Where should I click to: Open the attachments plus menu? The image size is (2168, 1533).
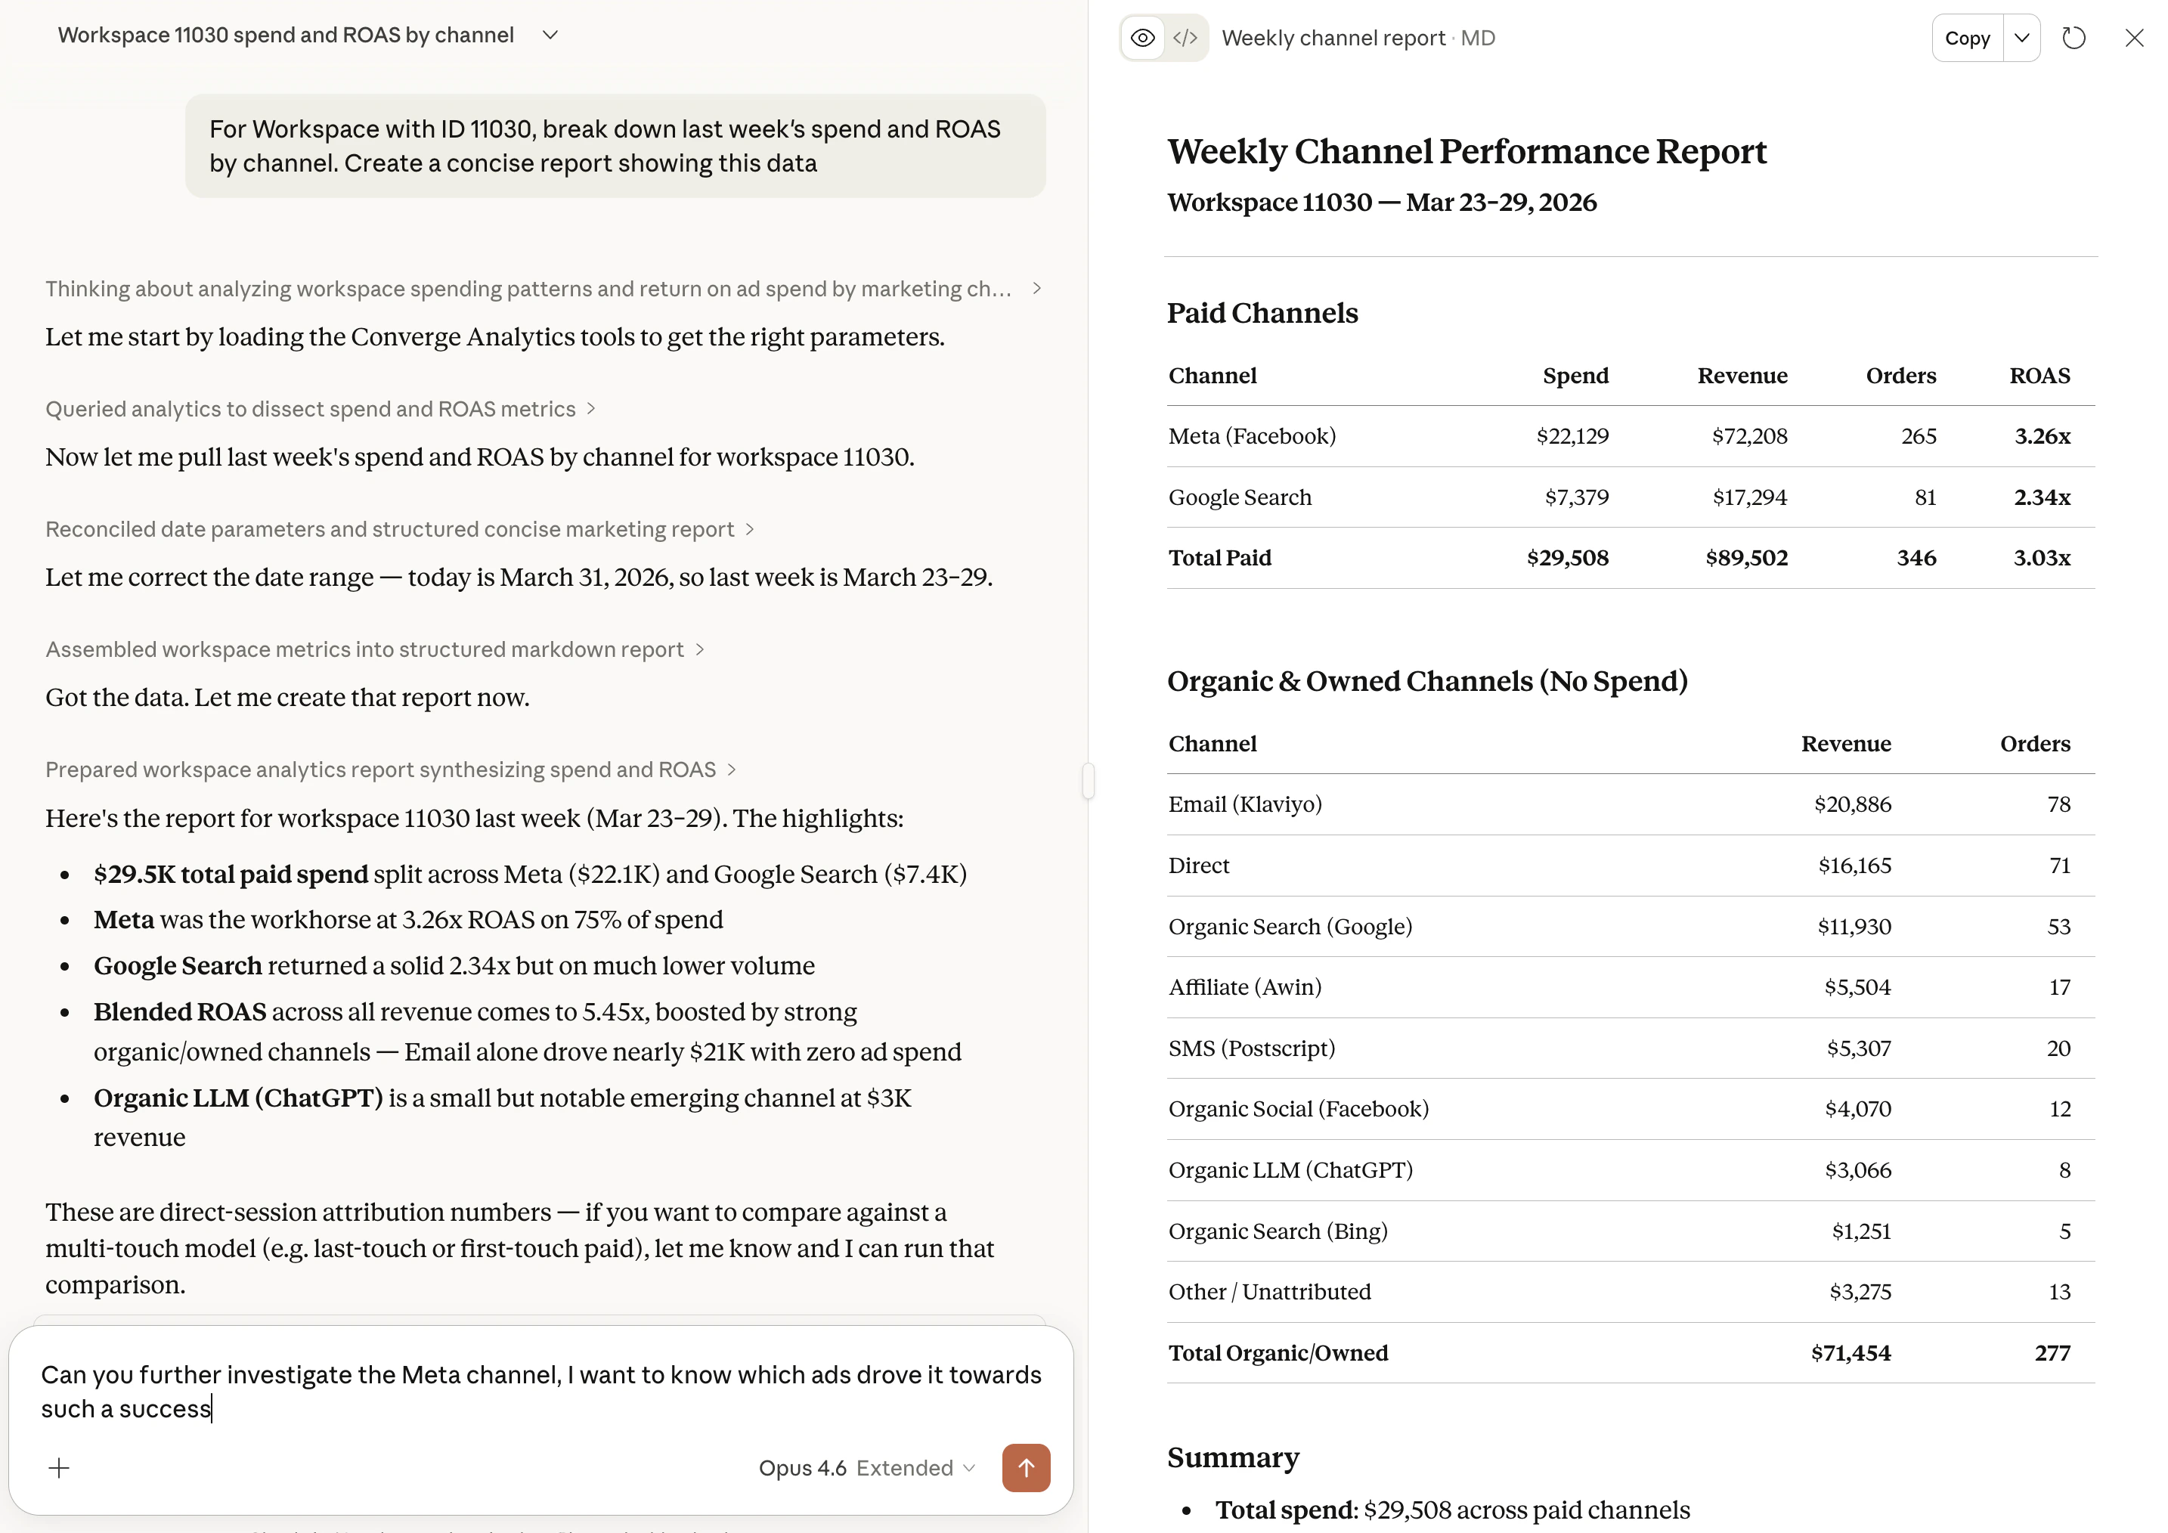point(58,1468)
